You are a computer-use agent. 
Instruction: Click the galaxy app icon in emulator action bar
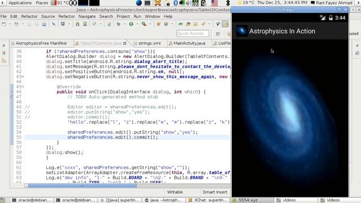(x=242, y=31)
